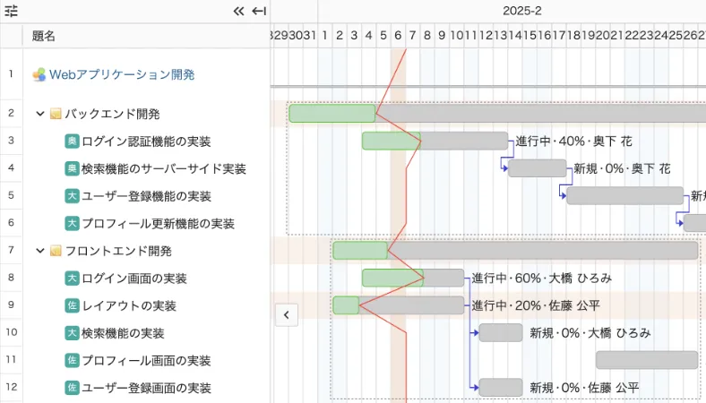Click the arrow-to-bar collapse all icon

click(x=259, y=12)
